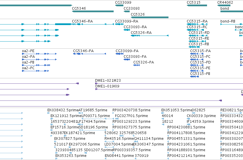Select transcript CG5315-RC label
Screen dimensions: 243x160
click(x=197, y=27)
